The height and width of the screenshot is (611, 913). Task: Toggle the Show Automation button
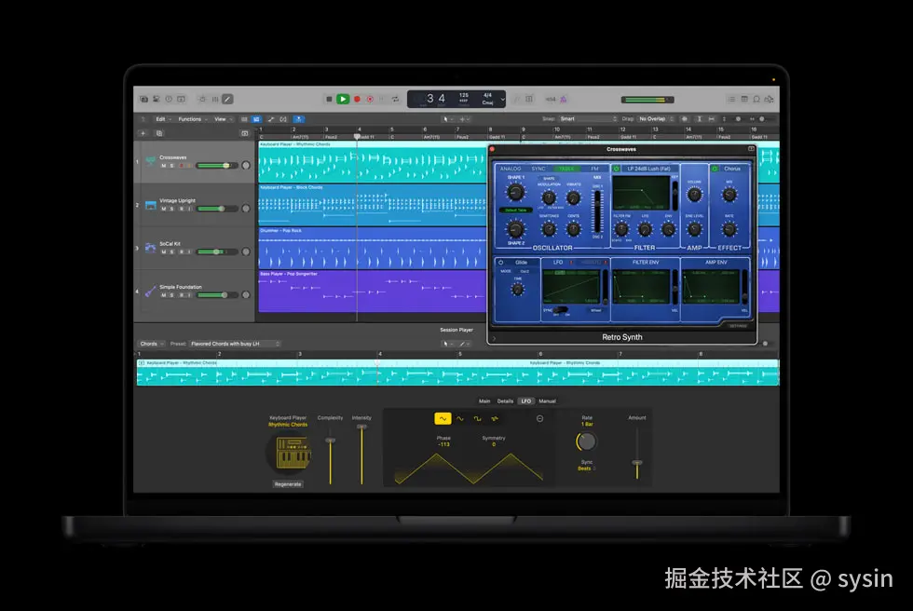tap(271, 119)
